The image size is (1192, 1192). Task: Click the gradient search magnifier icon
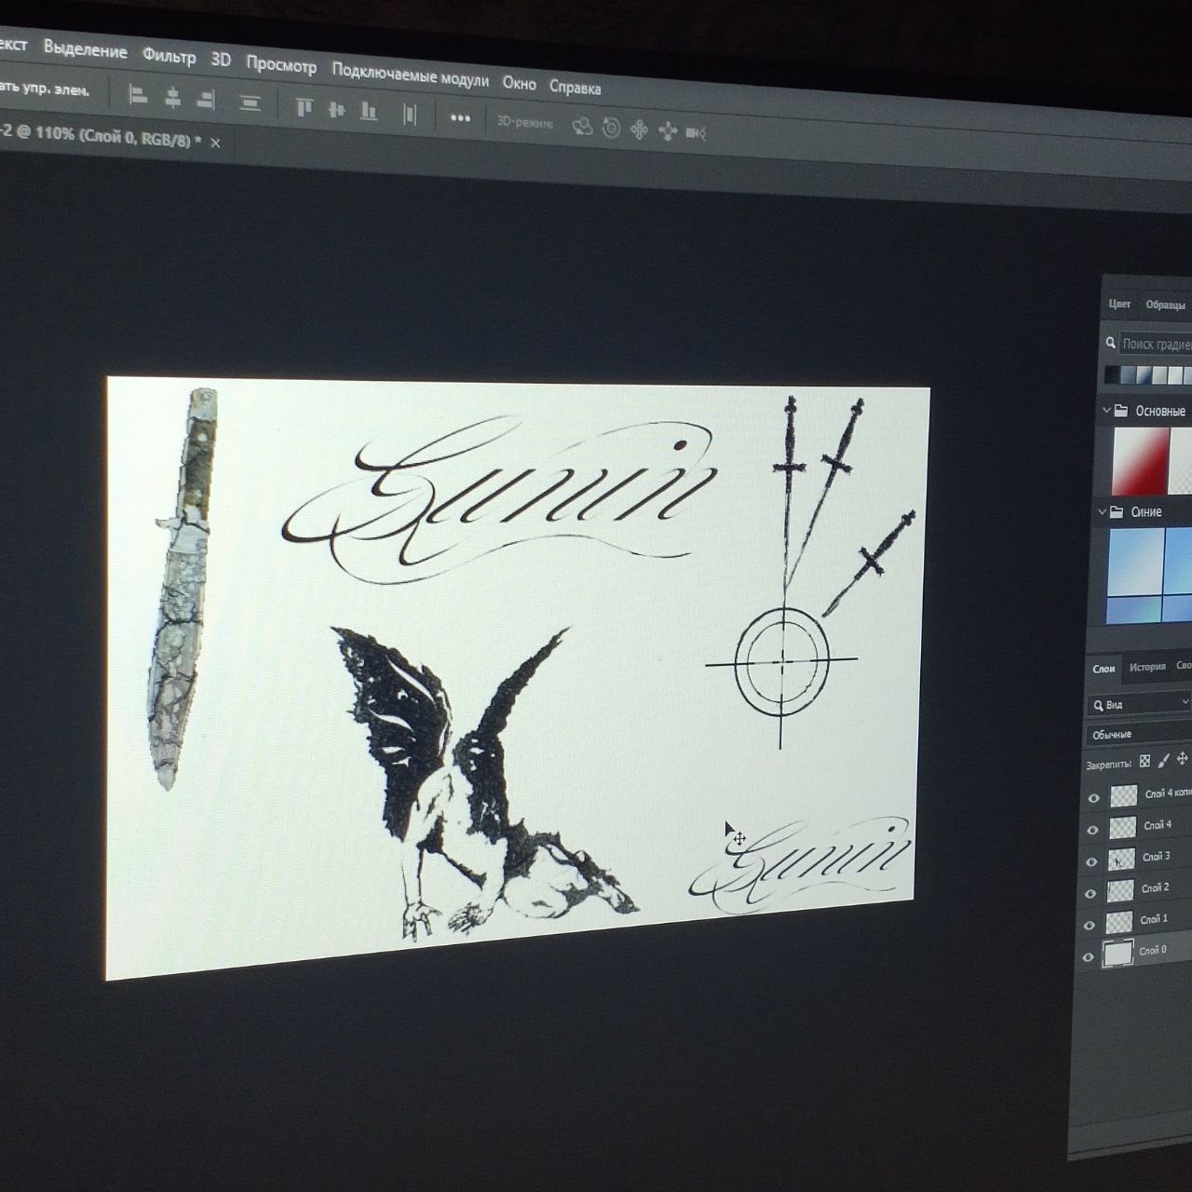(x=1111, y=343)
